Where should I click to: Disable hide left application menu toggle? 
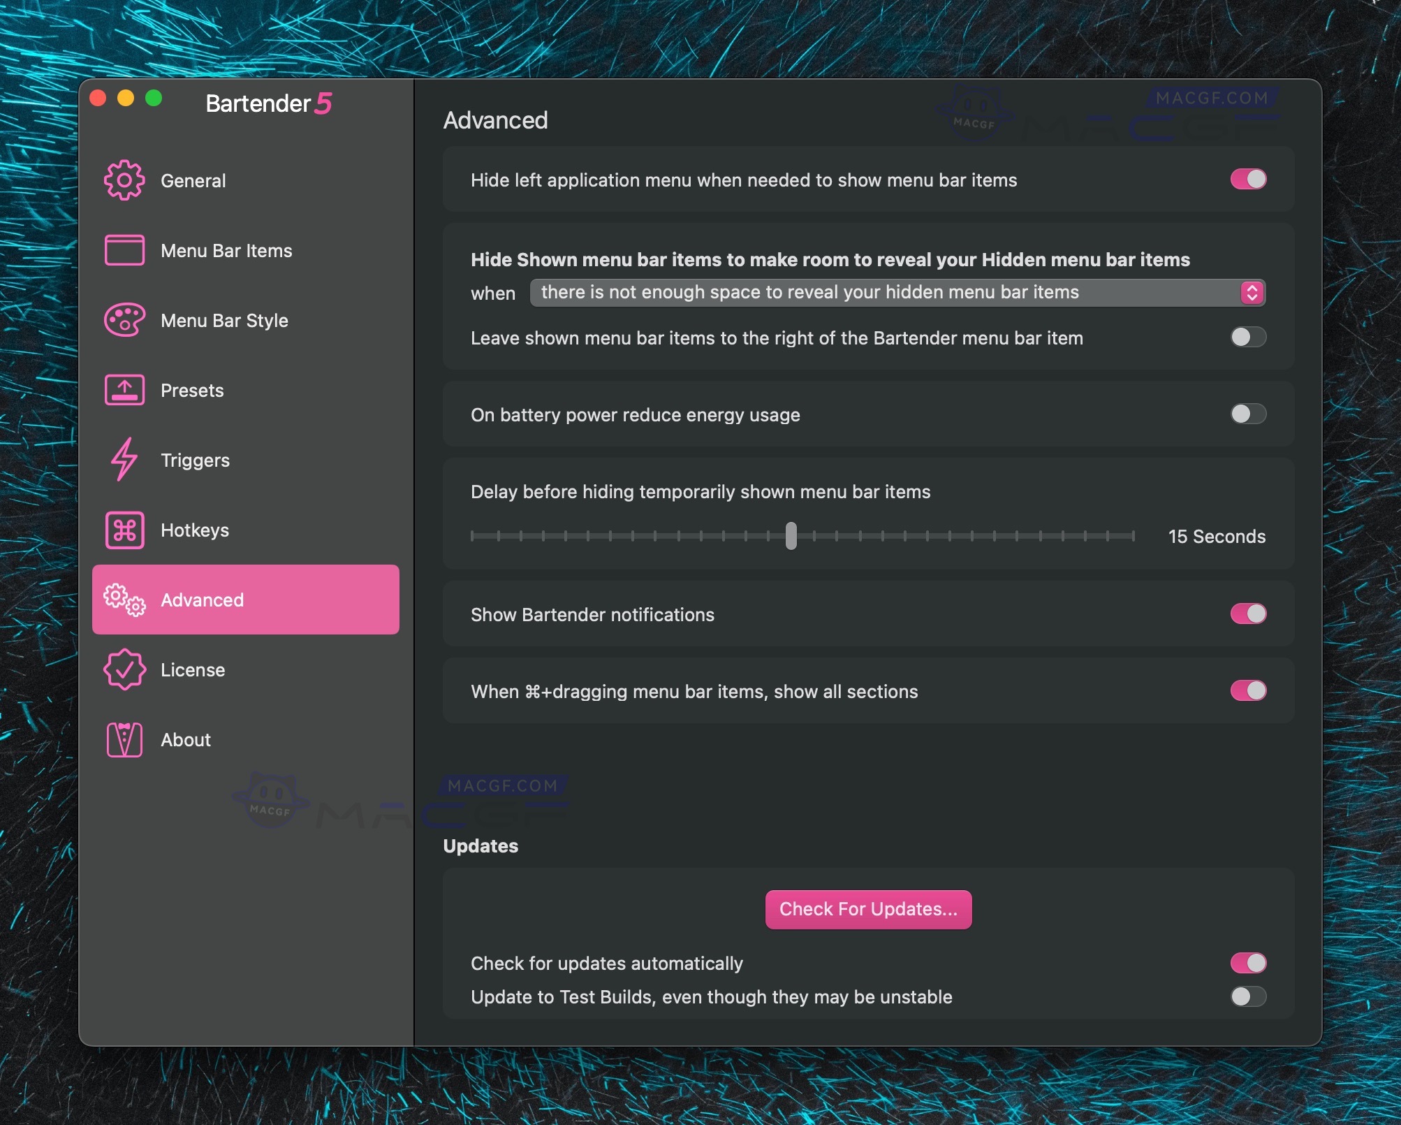[1248, 180]
